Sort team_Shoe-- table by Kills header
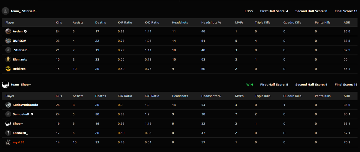This screenshot has width=360, height=152. [59, 96]
